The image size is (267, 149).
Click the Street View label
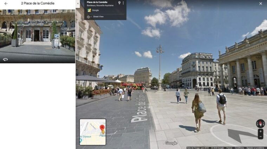click(x=98, y=17)
